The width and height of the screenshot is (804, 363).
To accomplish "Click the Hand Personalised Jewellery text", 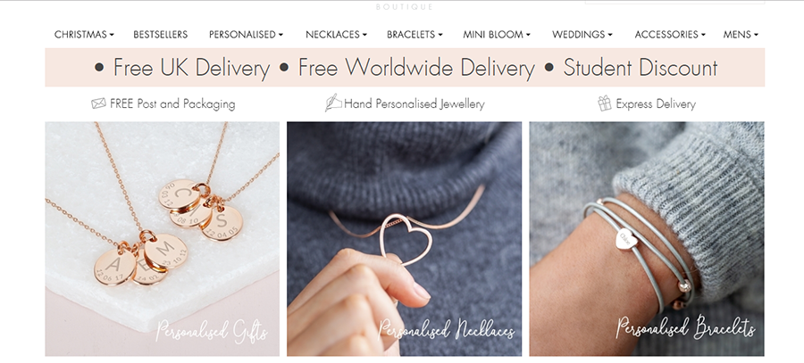I will [415, 104].
